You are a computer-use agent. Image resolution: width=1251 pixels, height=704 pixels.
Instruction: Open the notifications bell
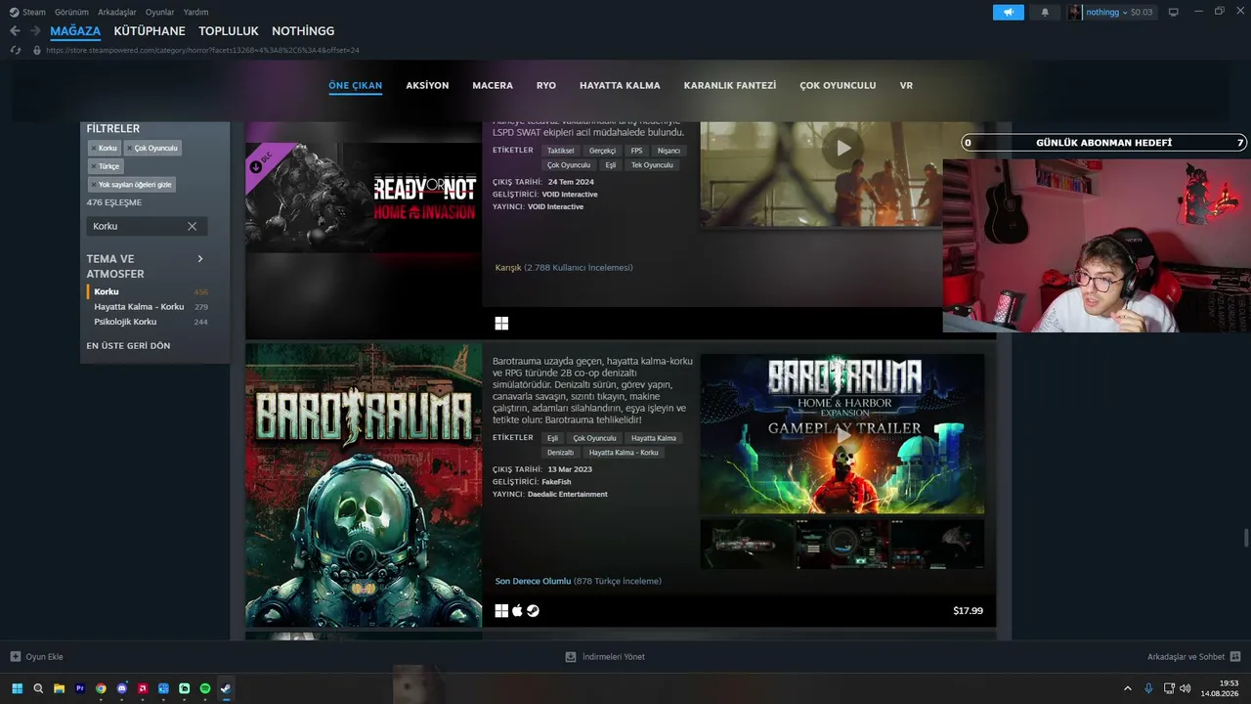pos(1045,12)
